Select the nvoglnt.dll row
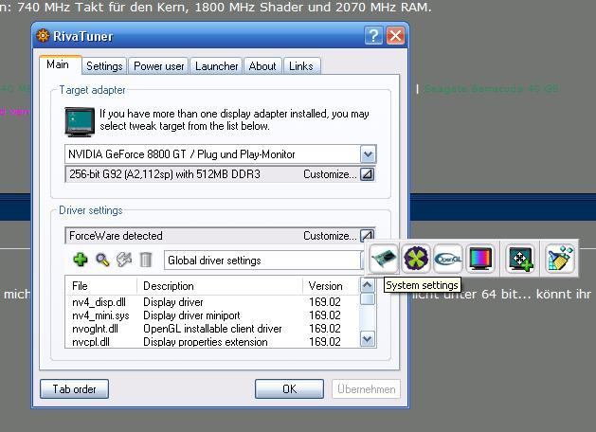 click(x=213, y=329)
